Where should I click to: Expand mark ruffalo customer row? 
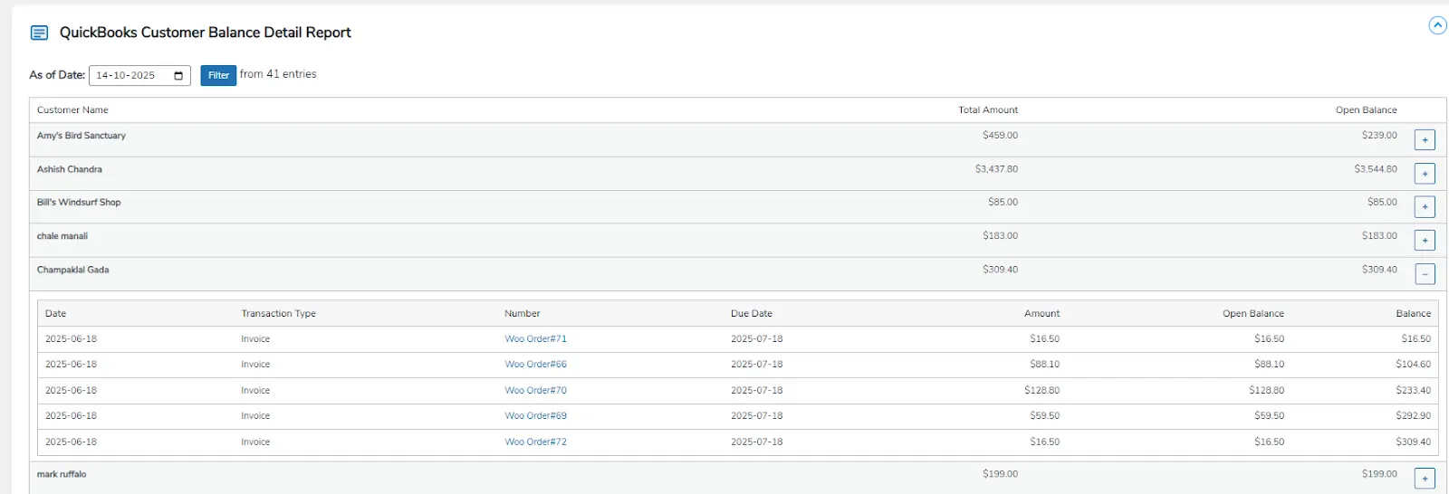1425,479
